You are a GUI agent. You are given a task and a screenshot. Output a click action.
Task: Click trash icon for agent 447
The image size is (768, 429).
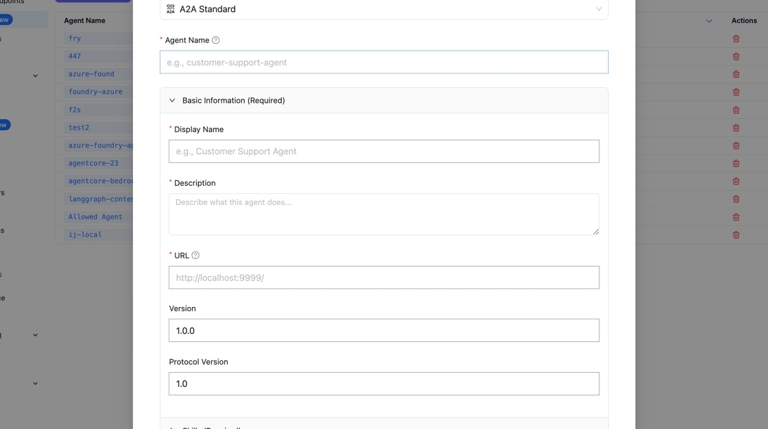[x=736, y=57]
